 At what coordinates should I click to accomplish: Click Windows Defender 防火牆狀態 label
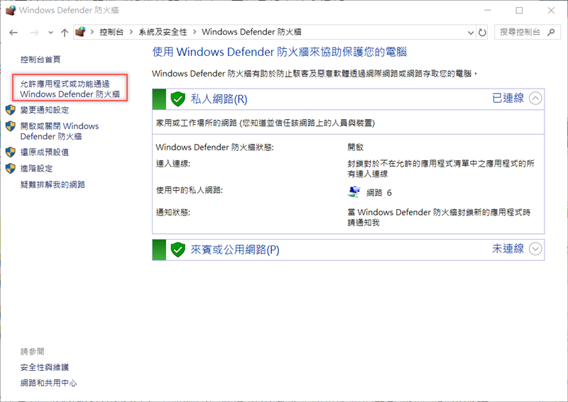click(215, 147)
